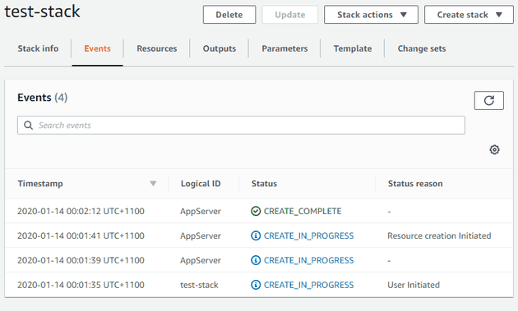
Task: Open events table settings gear
Action: pos(494,149)
